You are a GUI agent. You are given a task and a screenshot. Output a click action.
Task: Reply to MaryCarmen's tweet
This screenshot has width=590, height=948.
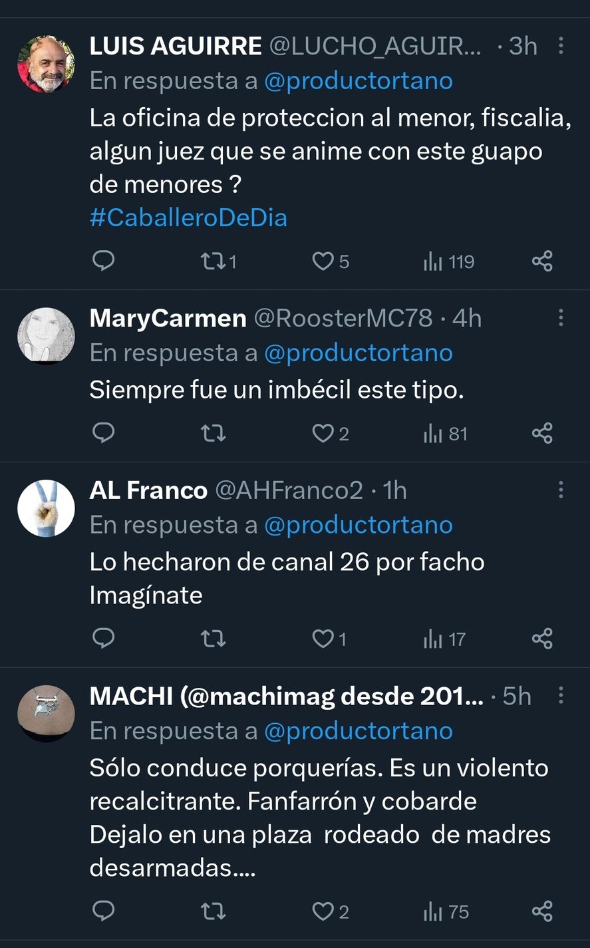(x=103, y=434)
